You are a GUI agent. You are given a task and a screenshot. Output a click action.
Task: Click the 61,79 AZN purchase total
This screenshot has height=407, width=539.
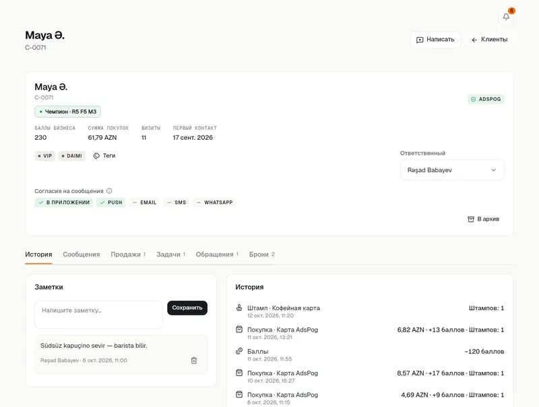click(x=102, y=138)
